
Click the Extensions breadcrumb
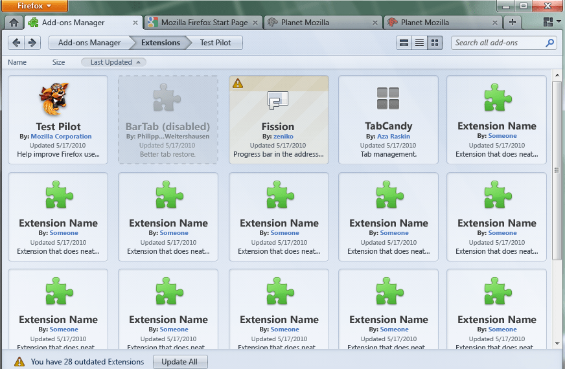[160, 43]
